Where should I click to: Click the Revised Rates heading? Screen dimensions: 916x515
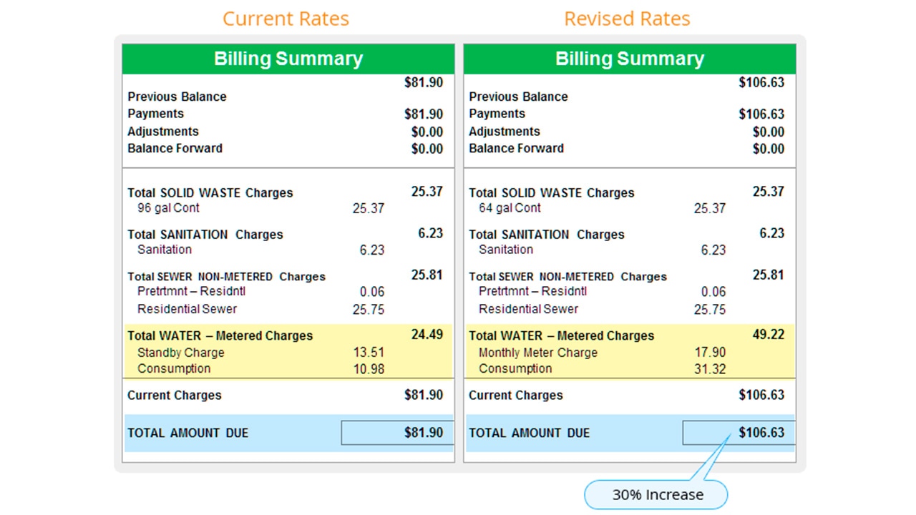[x=627, y=19]
